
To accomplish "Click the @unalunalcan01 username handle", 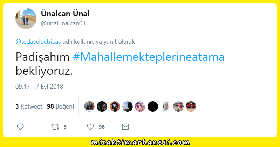I will [63, 23].
